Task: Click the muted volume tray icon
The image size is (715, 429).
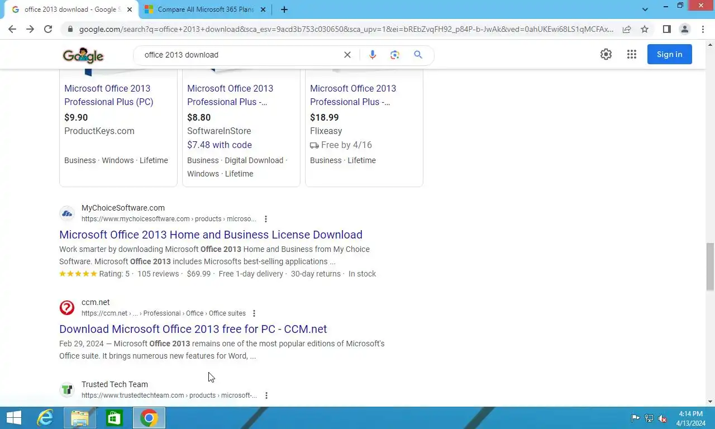Action: click(x=663, y=418)
